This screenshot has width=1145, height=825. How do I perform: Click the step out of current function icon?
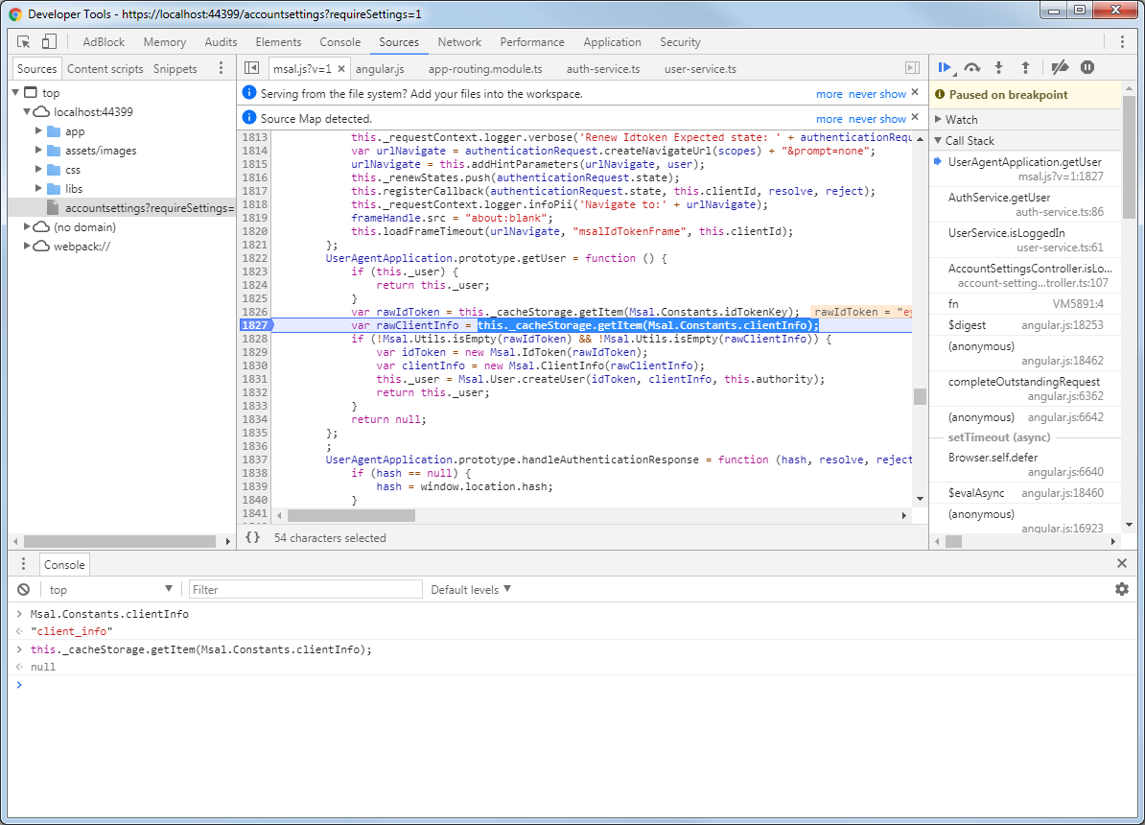pyautogui.click(x=1024, y=67)
